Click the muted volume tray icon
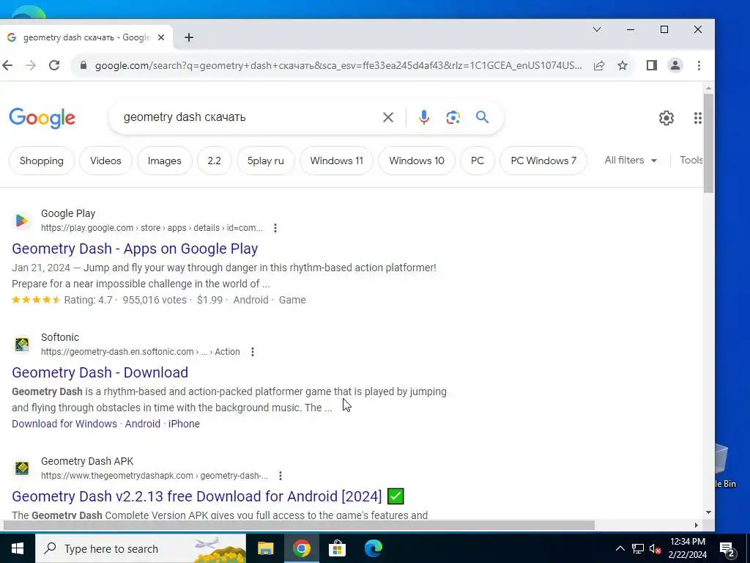Screen dimensions: 750x563 656,548
